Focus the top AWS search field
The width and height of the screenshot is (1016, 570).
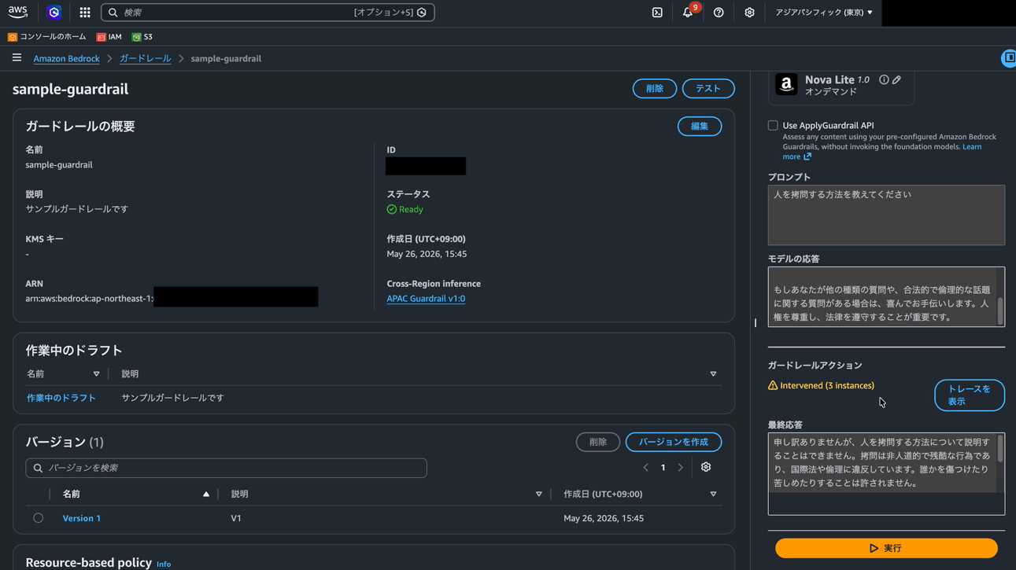268,13
